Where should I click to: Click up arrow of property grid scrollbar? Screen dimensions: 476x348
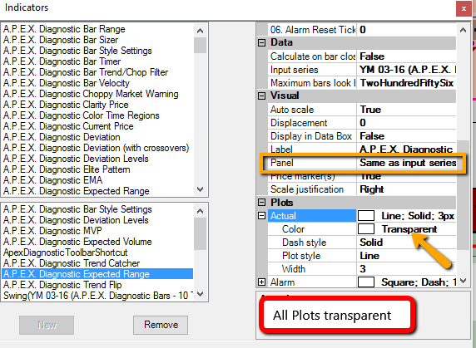pyautogui.click(x=463, y=30)
